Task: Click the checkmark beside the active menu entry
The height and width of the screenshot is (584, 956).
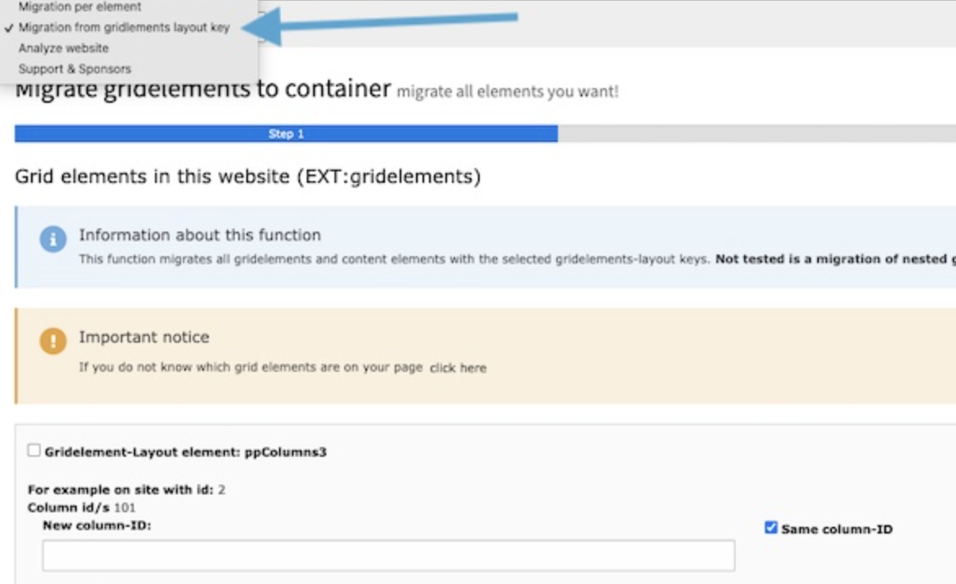Action: (7, 25)
